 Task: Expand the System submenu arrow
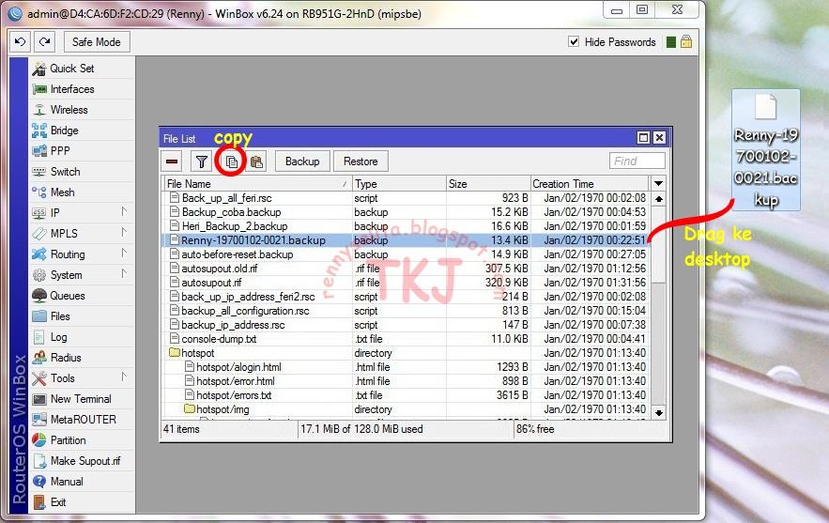[123, 274]
